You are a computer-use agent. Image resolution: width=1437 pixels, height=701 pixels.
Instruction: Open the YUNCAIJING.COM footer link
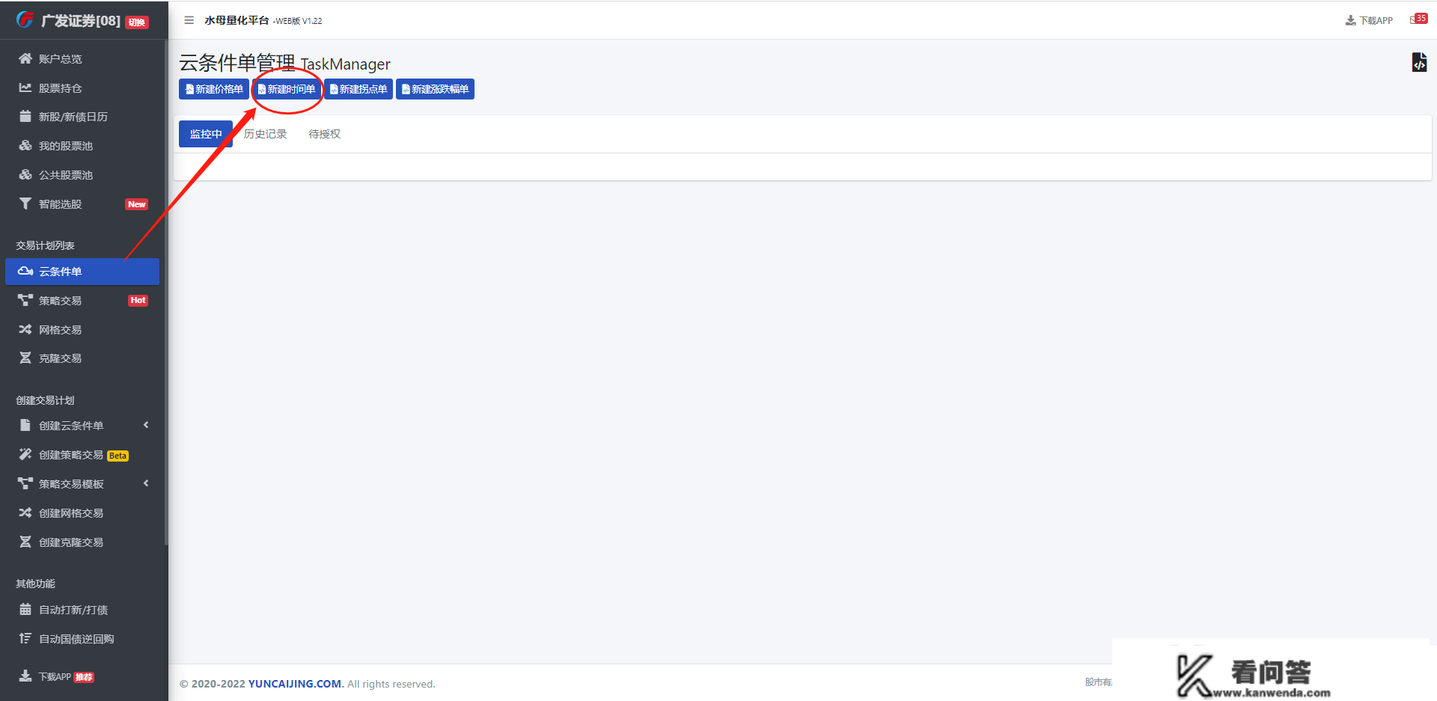pyautogui.click(x=295, y=684)
